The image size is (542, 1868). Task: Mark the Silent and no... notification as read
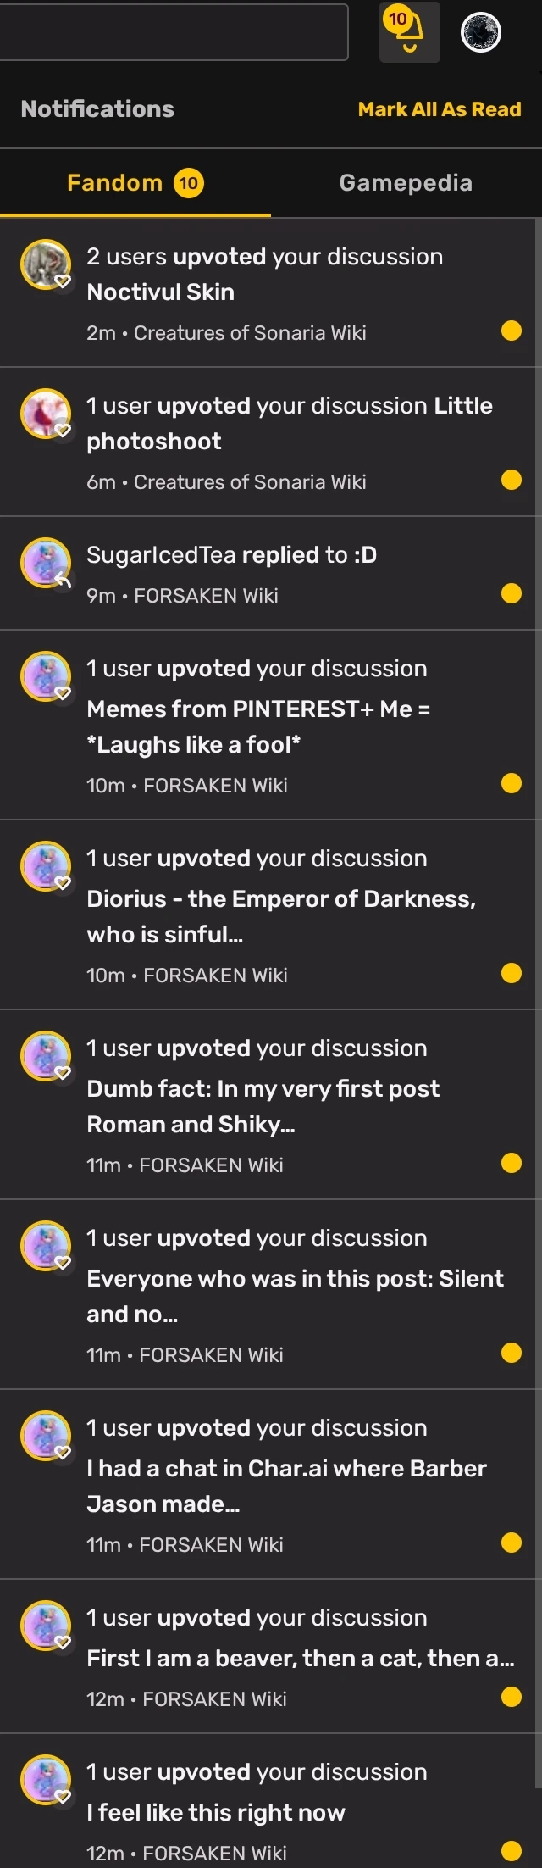(512, 1355)
